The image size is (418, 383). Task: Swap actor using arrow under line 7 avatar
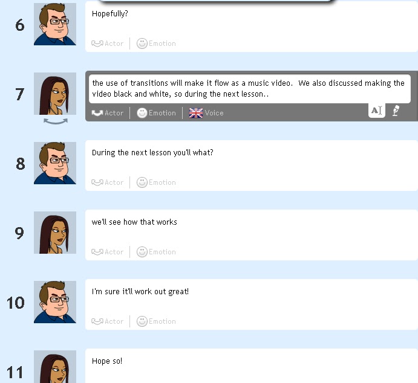(x=56, y=121)
